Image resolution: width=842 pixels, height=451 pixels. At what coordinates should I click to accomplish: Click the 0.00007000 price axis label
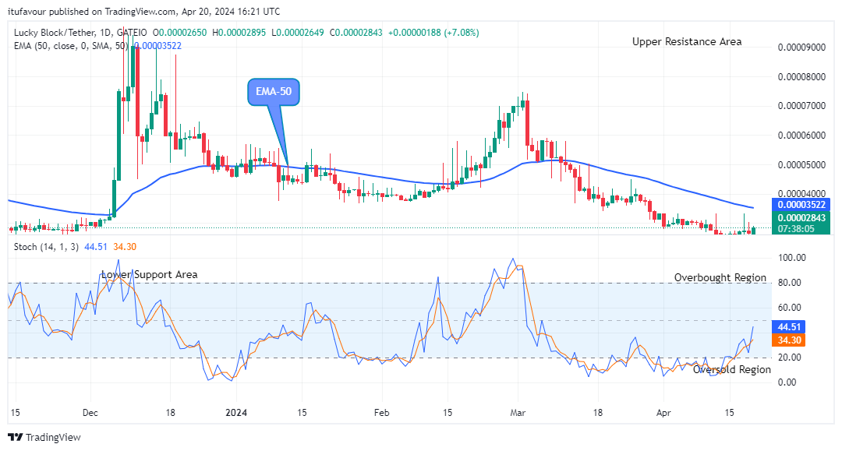pyautogui.click(x=801, y=106)
